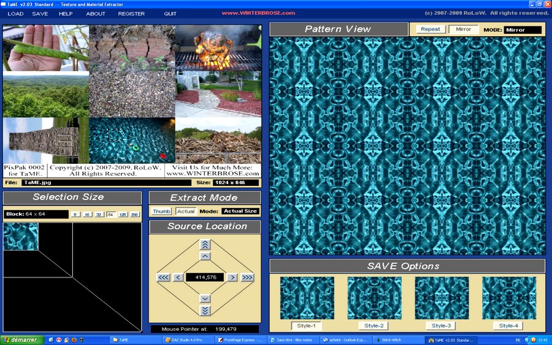
Task: Click the Size value 1024 x 846
Action: [236, 182]
